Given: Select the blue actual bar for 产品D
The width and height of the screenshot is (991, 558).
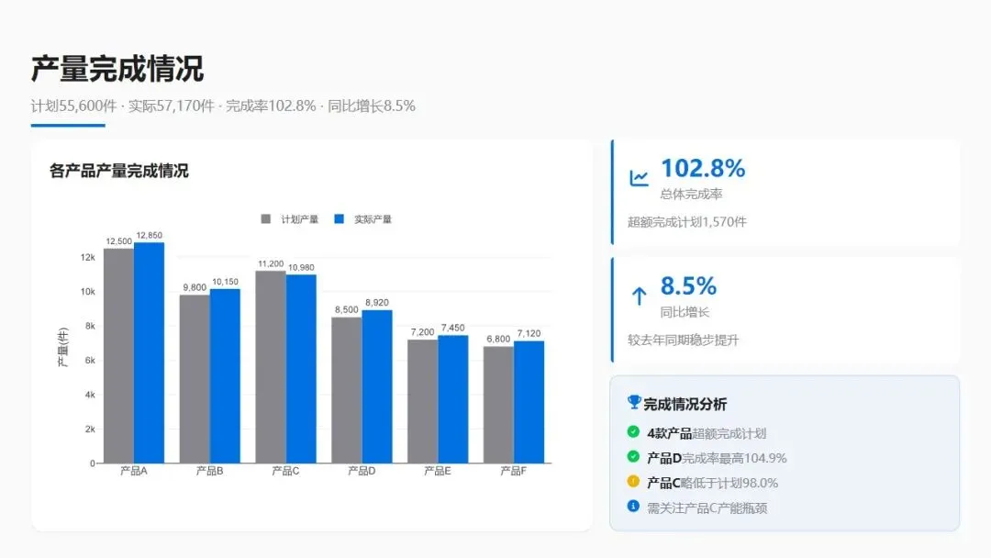Looking at the screenshot, I should coord(377,386).
